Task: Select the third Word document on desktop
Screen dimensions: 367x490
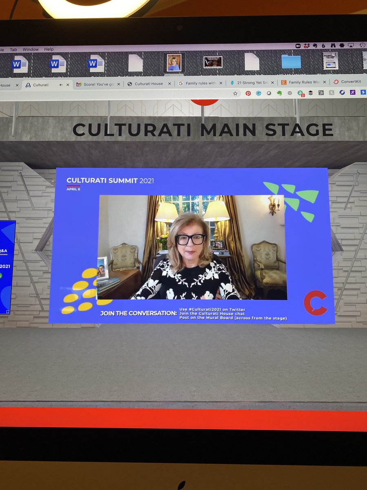Action: click(x=96, y=63)
